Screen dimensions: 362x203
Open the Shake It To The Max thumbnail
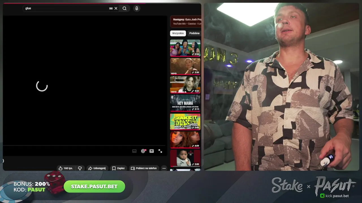[x=185, y=122]
